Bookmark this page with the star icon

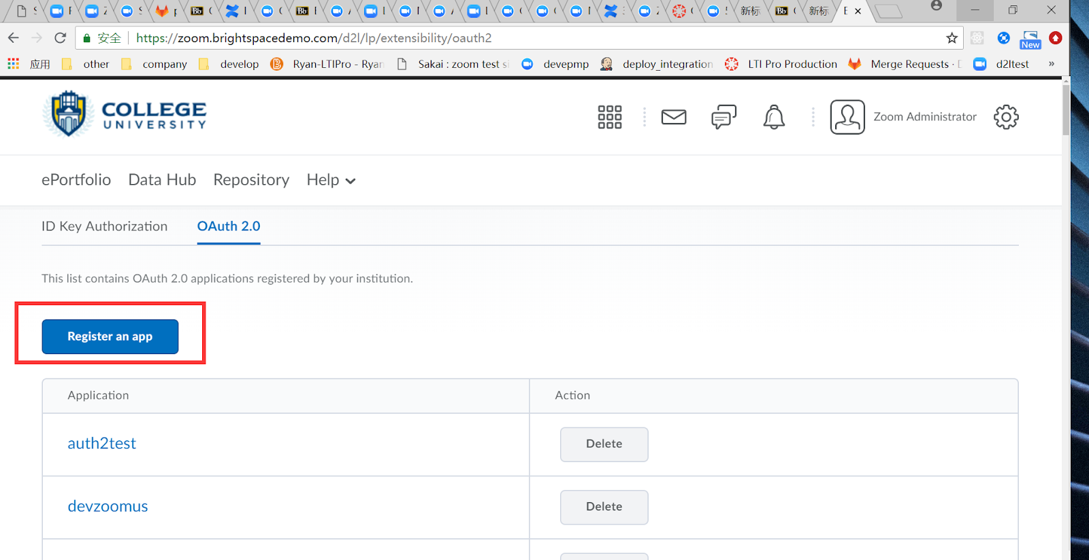coord(952,38)
